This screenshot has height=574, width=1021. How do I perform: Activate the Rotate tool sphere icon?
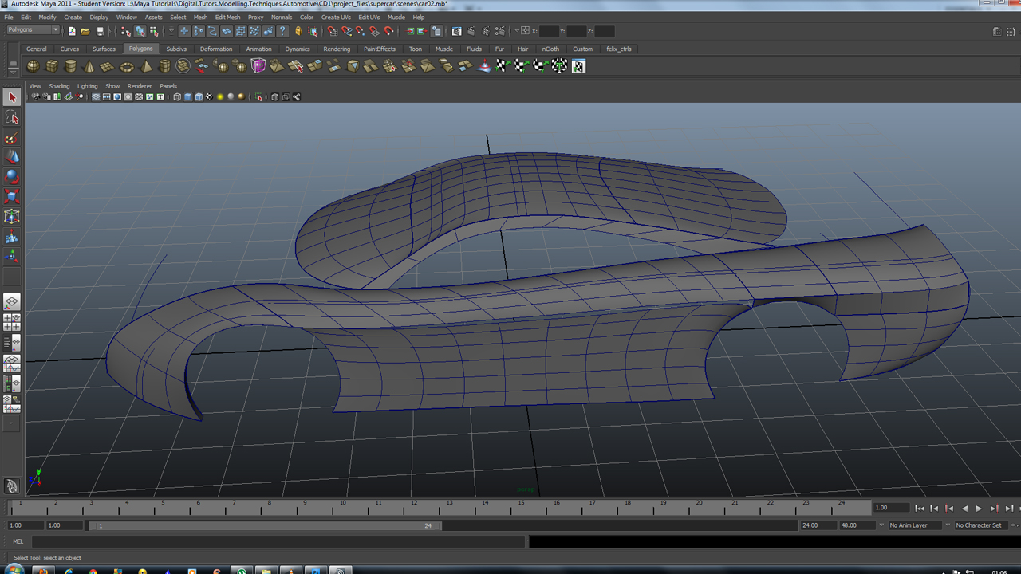[12, 177]
